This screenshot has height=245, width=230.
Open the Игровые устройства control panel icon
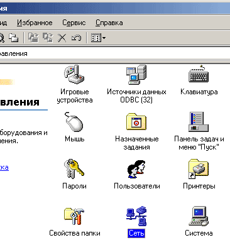pyautogui.click(x=74, y=75)
